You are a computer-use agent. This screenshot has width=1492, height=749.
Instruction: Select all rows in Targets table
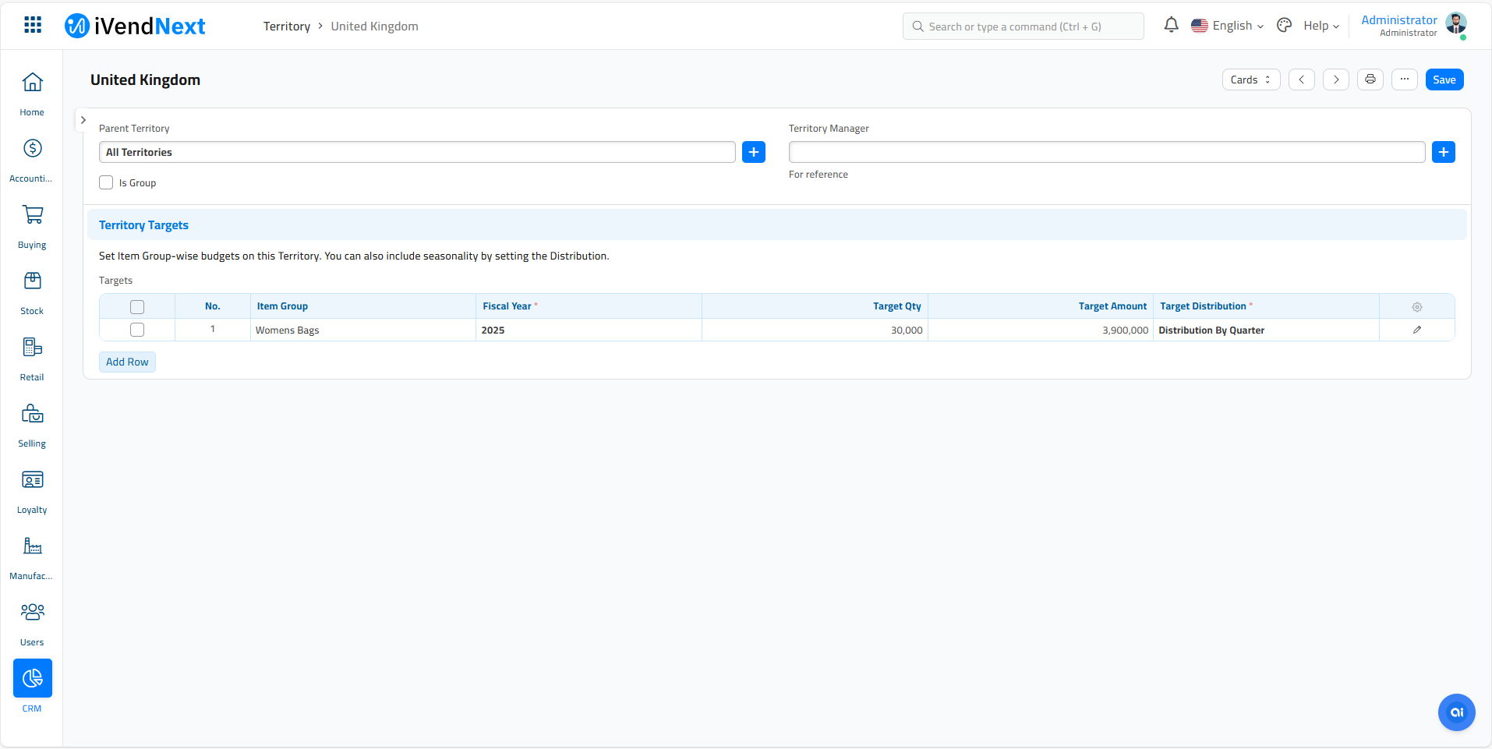coord(137,307)
